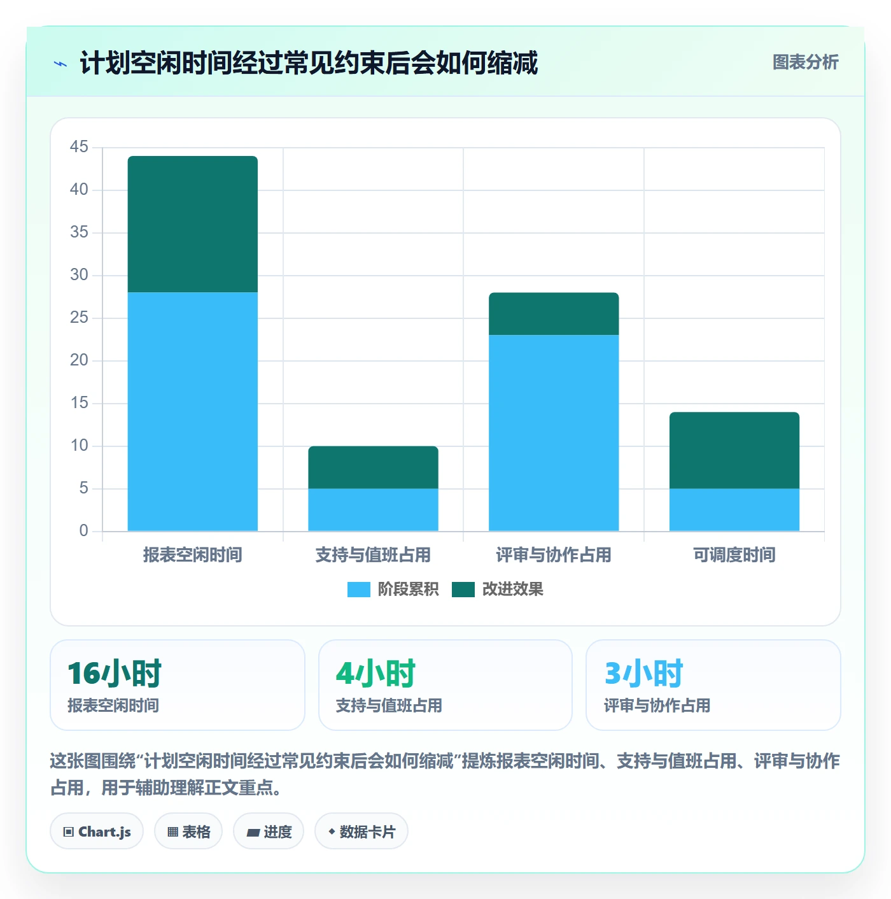Click the y-axis value 30
The image size is (891, 899).
pyautogui.click(x=79, y=275)
